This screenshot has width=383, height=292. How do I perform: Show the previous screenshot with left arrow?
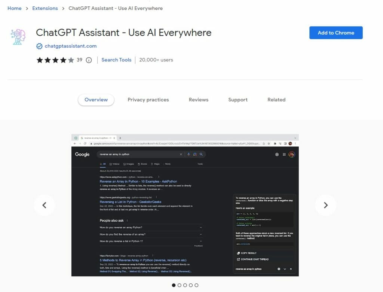tap(45, 205)
